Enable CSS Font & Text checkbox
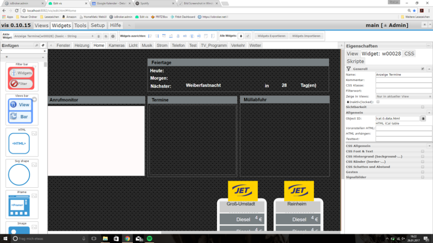Screen dimensions: 433x243 tap(422, 151)
